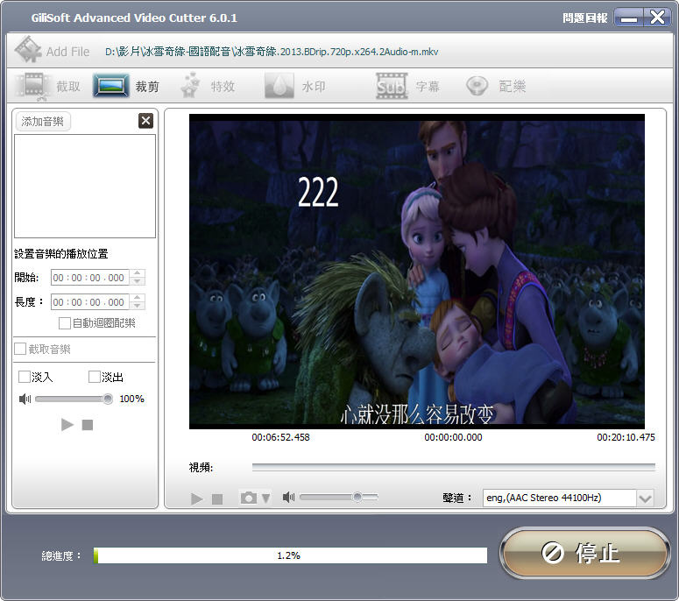Select the 裁剪 crop screen icon
Viewport: 679px width, 601px height.
click(111, 85)
